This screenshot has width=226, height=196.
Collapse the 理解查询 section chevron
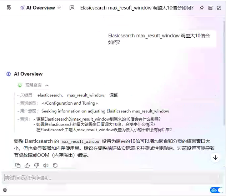(47, 85)
